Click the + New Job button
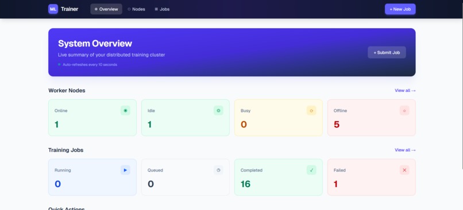This screenshot has height=210, width=463. (400, 9)
